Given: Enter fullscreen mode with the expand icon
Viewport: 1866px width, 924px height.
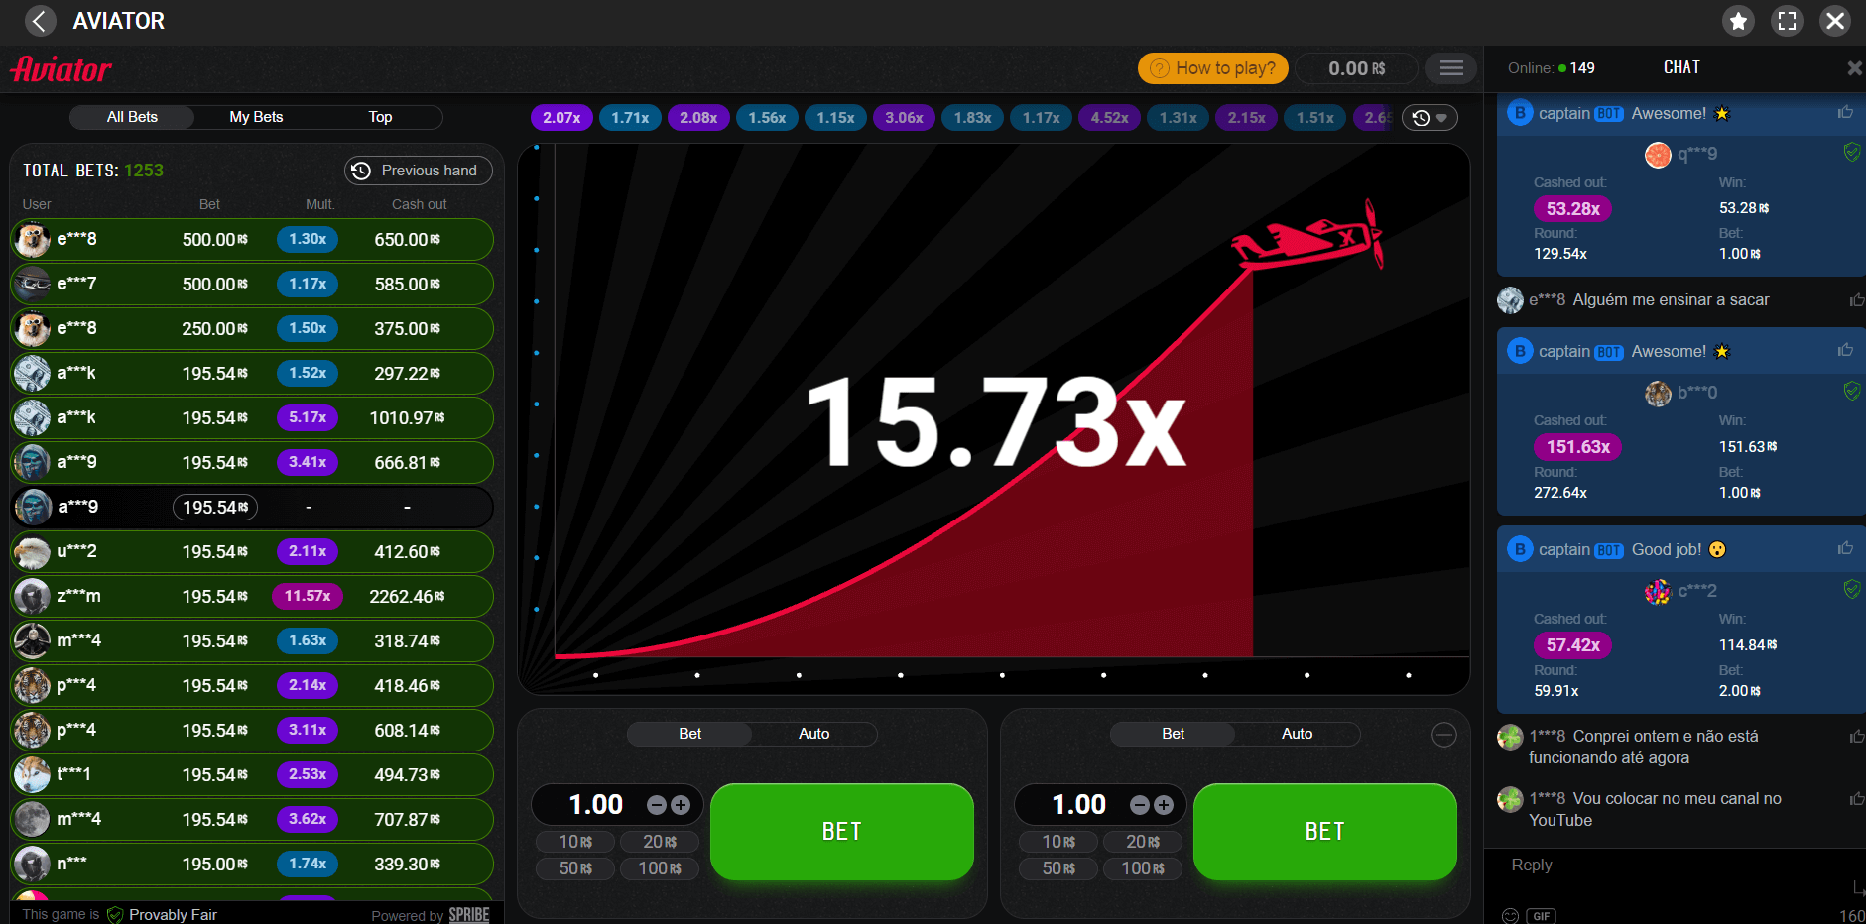Looking at the screenshot, I should click(1787, 21).
